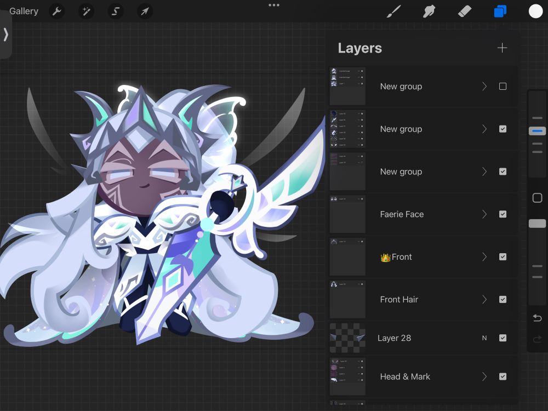
Task: Select the crown Front group thumbnail
Action: pos(347,257)
